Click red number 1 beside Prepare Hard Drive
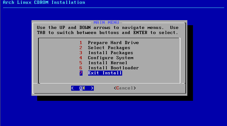Viewport: 227px width, 126px height. 81,43
